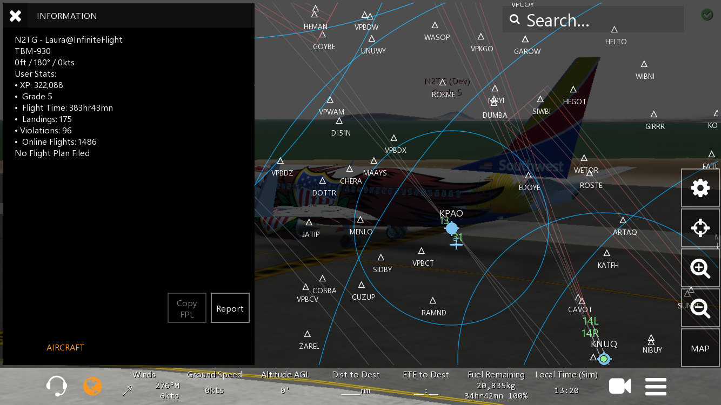Open the full MAP view
721x405 pixels.
(x=700, y=348)
